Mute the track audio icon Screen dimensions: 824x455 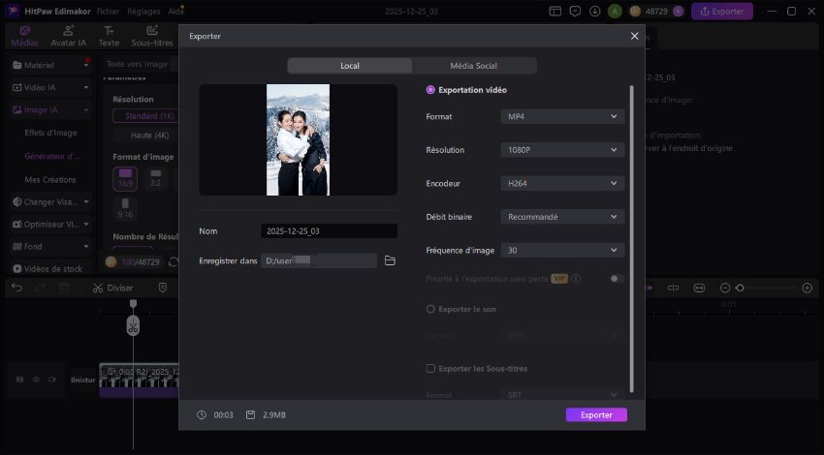52,379
